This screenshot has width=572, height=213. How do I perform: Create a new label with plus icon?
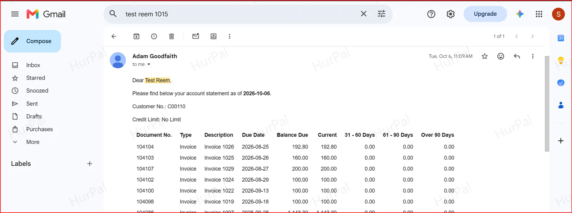(x=90, y=164)
